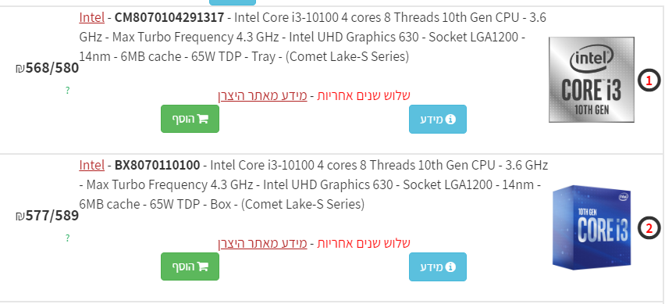Open מידע details for the boxed BX8070110100
The height and width of the screenshot is (304, 665).
pos(438,266)
